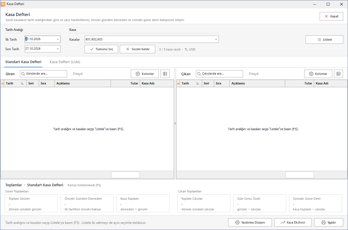Select the Toplam Girişler summary card

[x=31, y=203]
